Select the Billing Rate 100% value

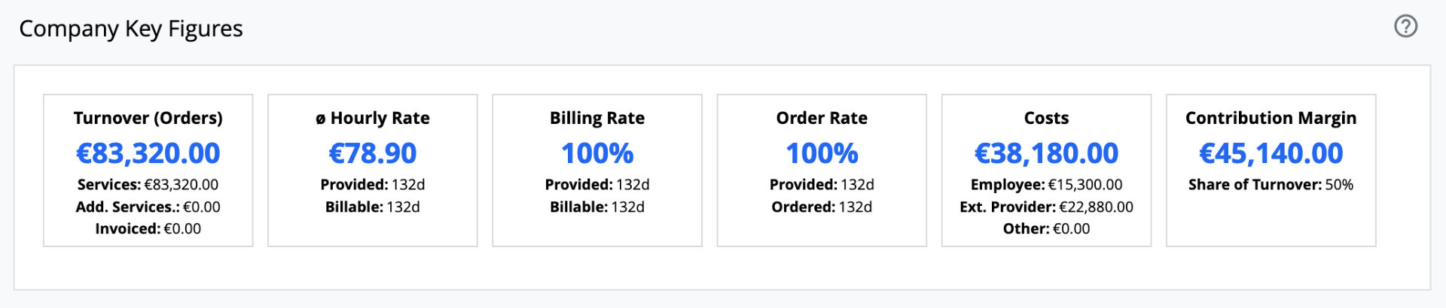[597, 153]
